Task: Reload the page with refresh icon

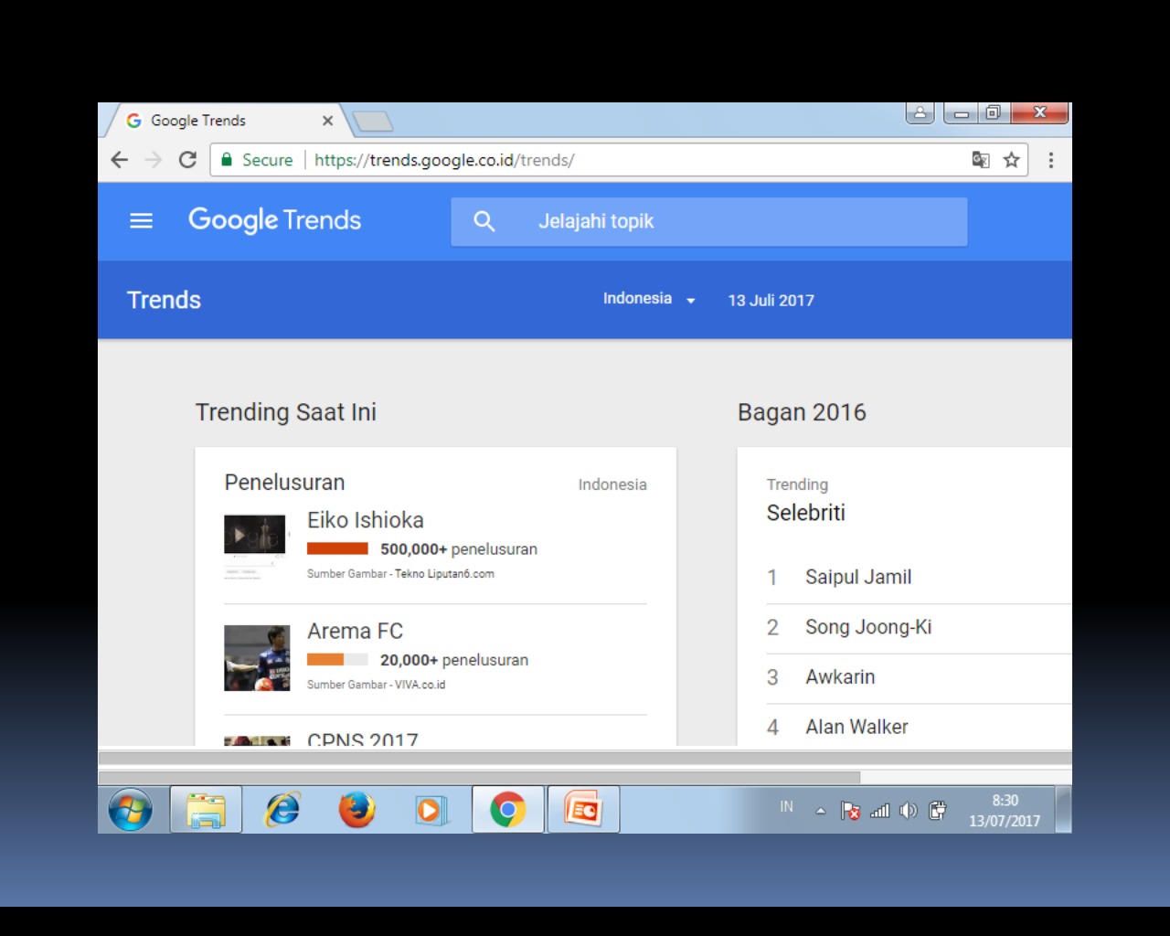Action: coord(187,160)
